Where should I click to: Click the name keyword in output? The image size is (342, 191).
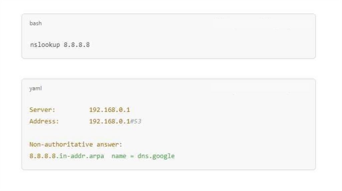tap(119, 156)
